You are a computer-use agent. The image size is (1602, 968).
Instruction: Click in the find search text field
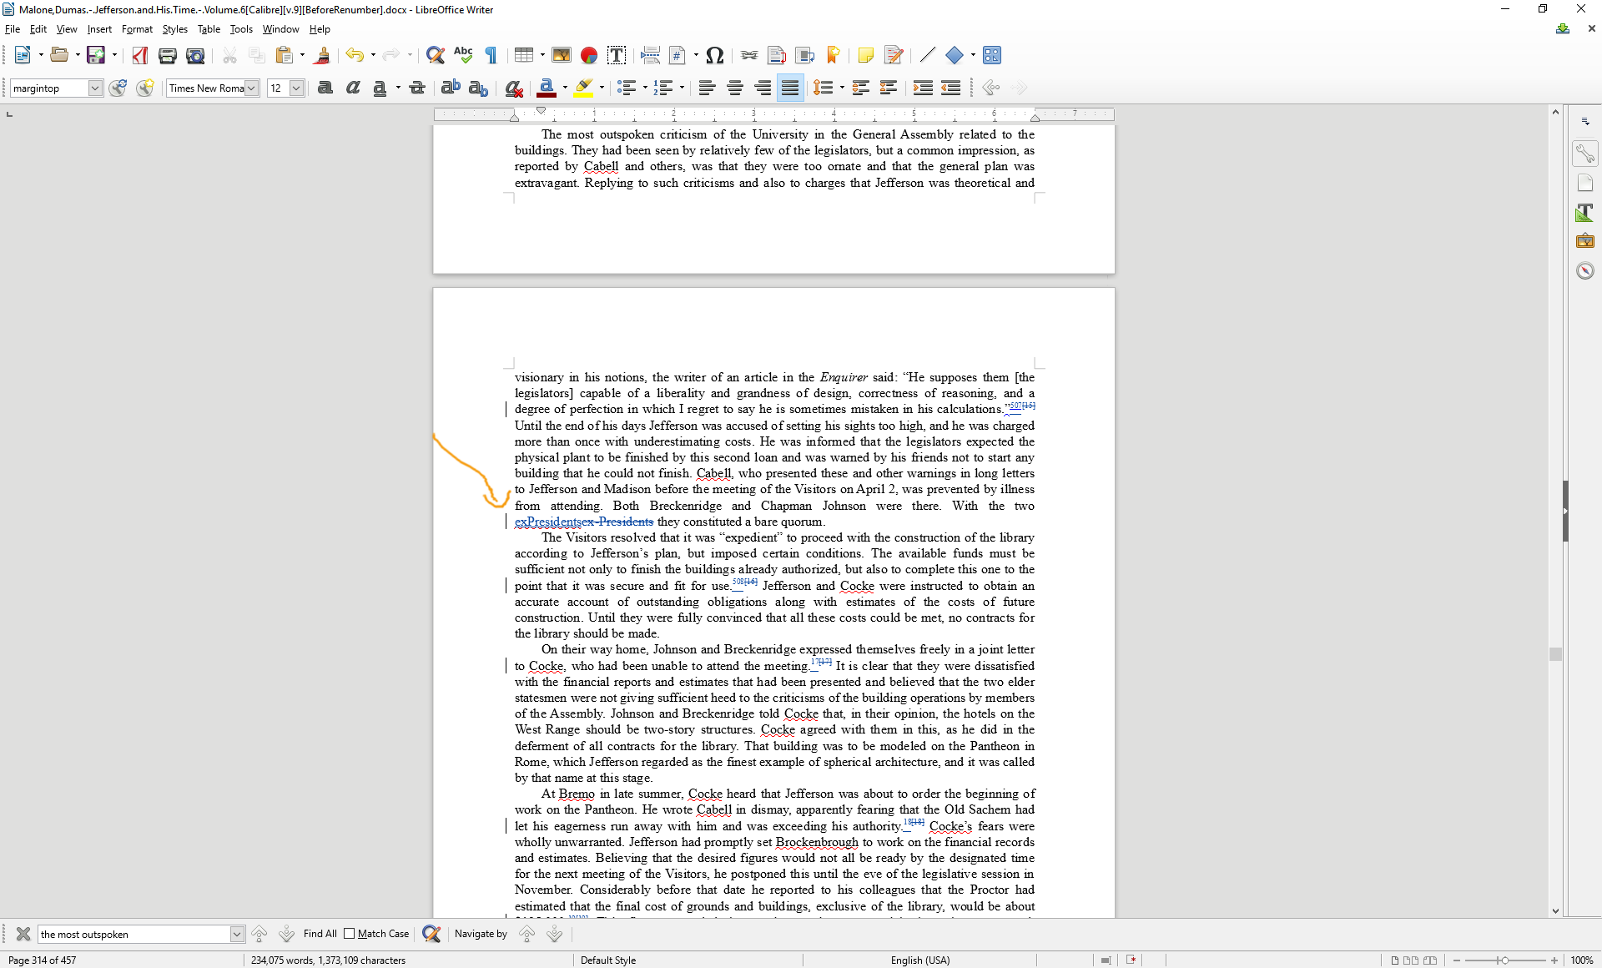tap(133, 934)
